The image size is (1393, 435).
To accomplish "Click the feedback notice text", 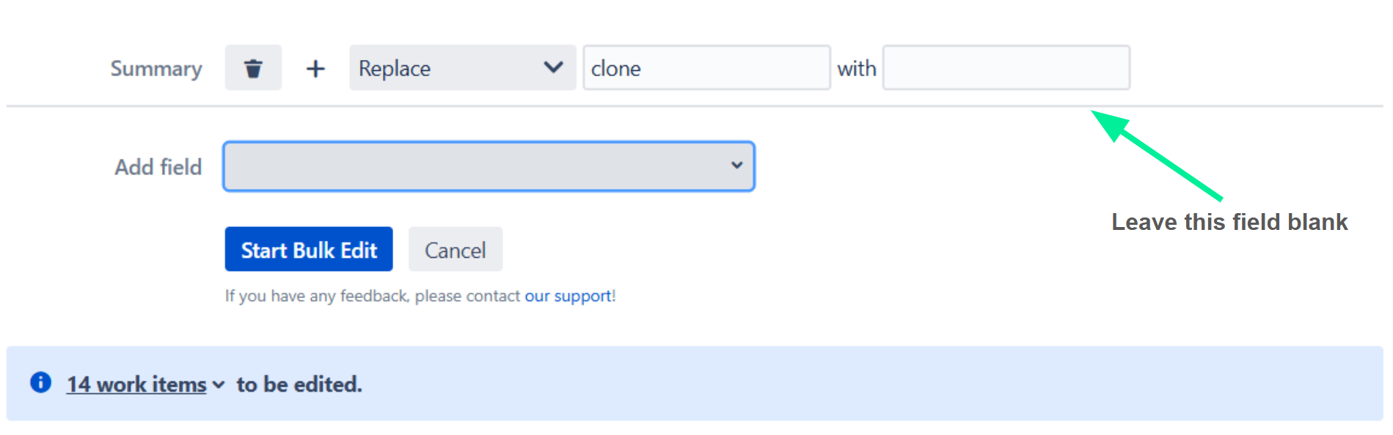I will tap(374, 296).
